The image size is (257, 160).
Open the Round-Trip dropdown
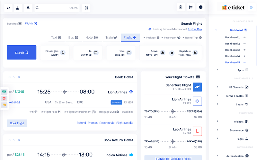(192, 38)
